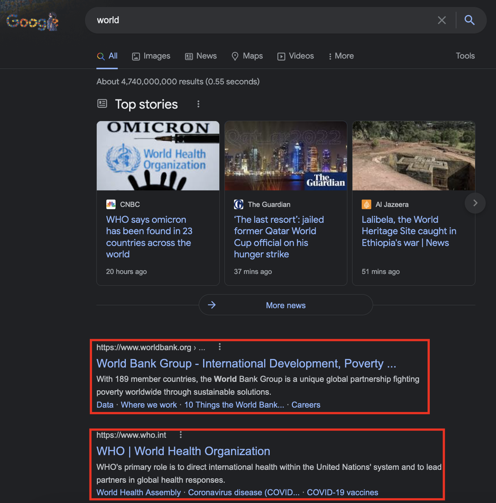The image size is (496, 503).
Task: Switch to the Images tab
Action: click(151, 56)
